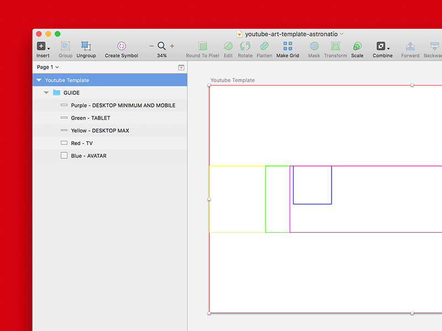The width and height of the screenshot is (442, 331).
Task: Maximize the window with green button
Action: (x=57, y=34)
